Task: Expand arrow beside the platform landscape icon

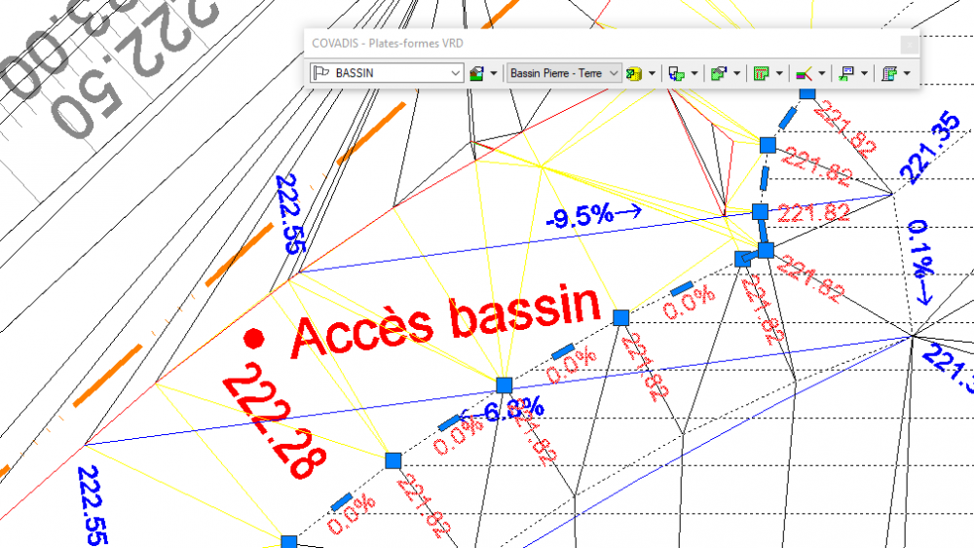Action: click(494, 73)
